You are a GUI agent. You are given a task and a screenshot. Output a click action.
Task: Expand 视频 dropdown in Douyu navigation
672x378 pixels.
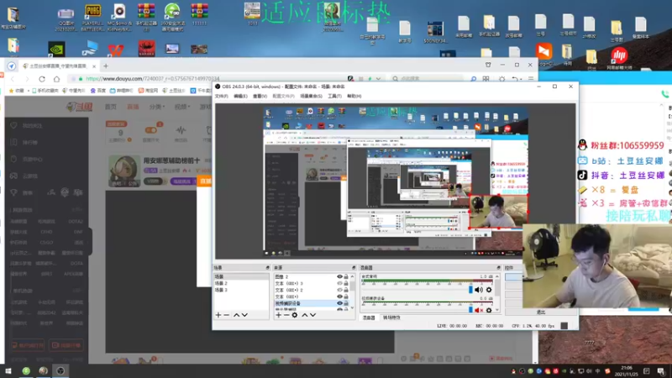click(182, 107)
